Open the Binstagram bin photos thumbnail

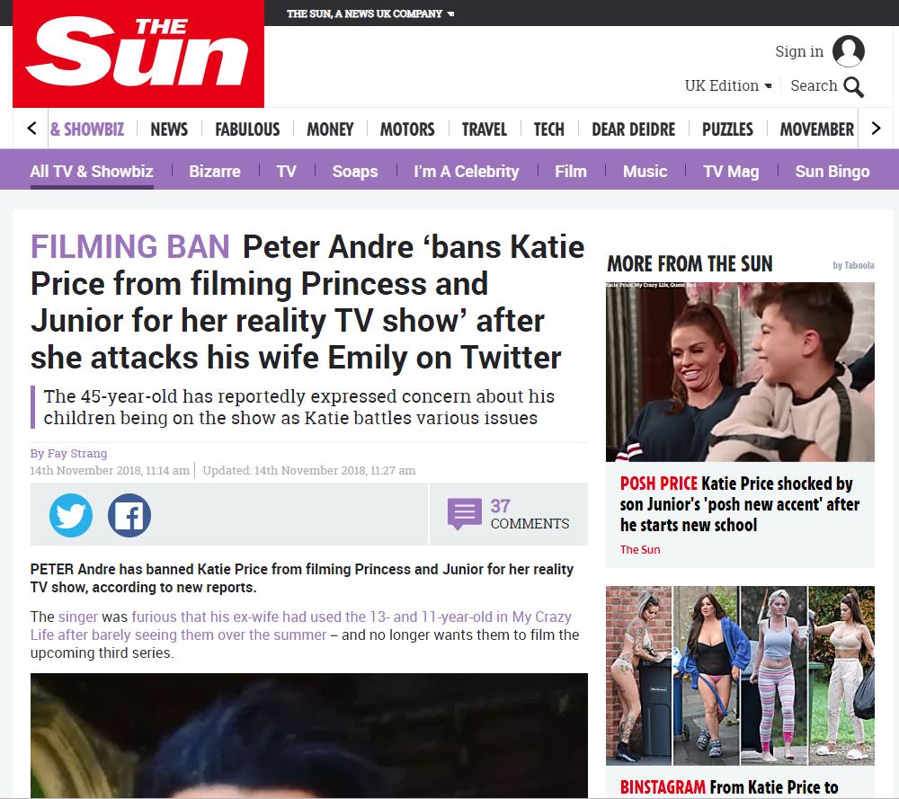pos(740,676)
